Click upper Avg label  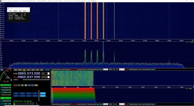click(x=127, y=69)
